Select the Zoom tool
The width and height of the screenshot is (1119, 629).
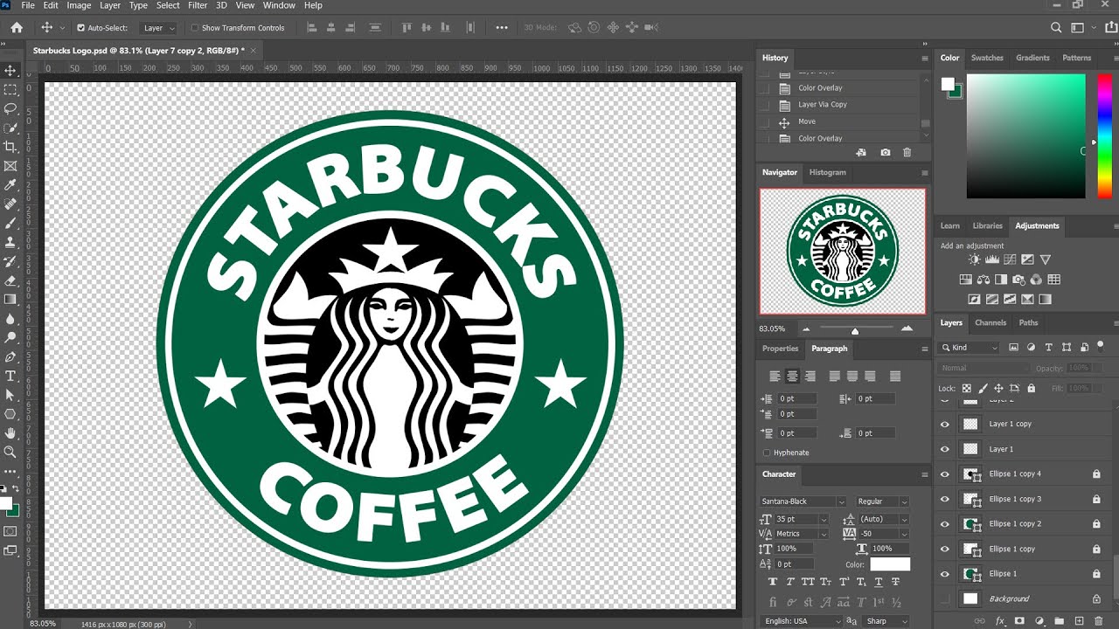pos(10,452)
